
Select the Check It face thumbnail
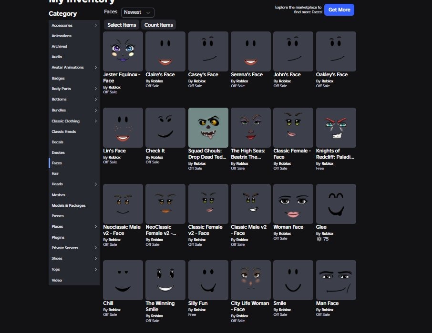(x=165, y=127)
